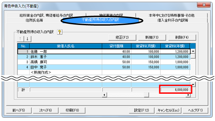The height and width of the screenshot is (121, 215).
Task: Close the 青色申告入力(不動産) window
Action: click(204, 5)
